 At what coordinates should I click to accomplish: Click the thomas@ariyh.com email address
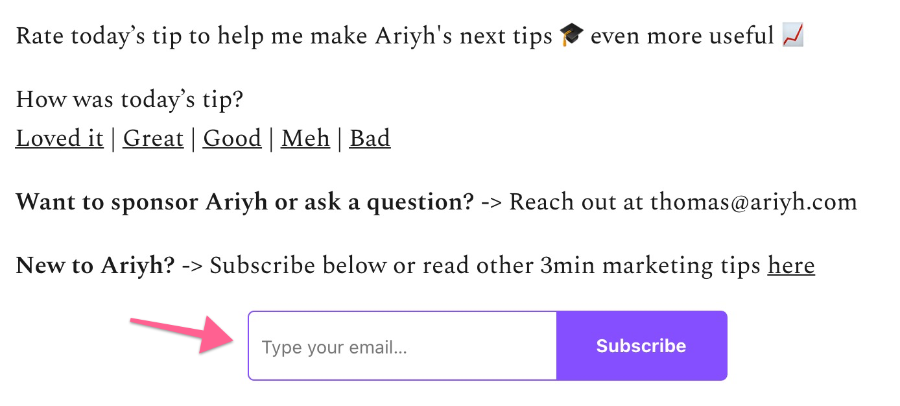[x=753, y=202]
